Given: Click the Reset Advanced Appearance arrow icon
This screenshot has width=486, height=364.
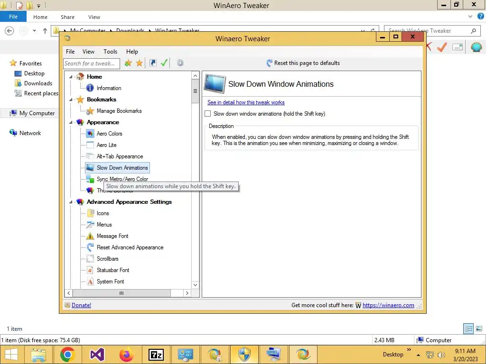Looking at the screenshot, I should tap(90, 247).
